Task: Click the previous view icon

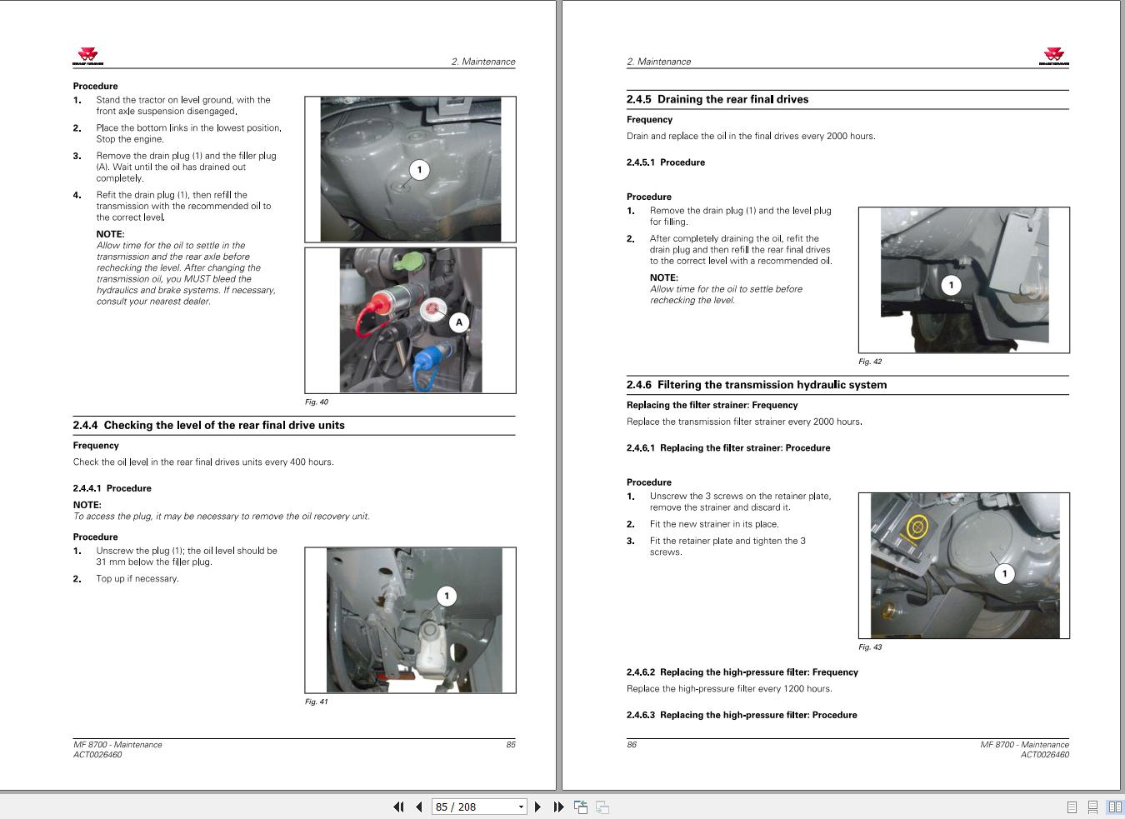Action: [581, 807]
